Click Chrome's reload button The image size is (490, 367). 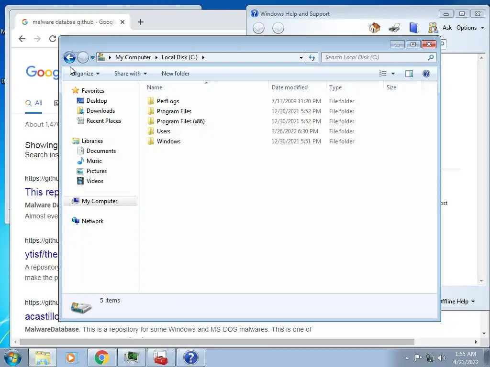[53, 39]
